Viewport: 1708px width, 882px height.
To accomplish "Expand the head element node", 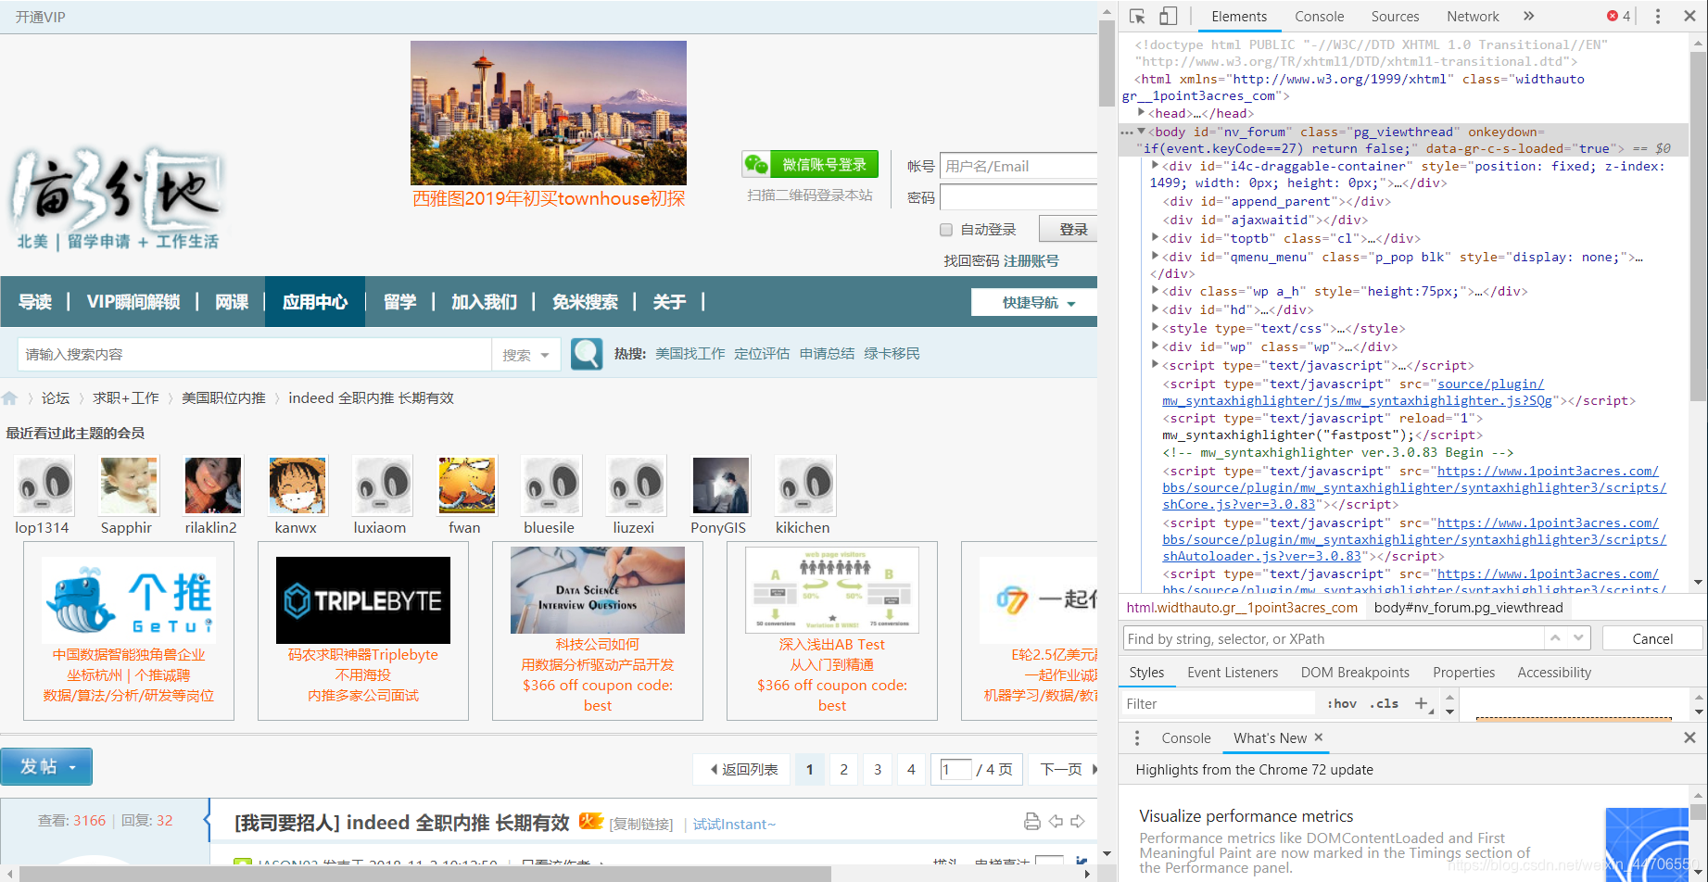I will [x=1142, y=113].
